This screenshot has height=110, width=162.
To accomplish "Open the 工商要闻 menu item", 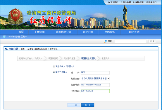I will [x=39, y=32].
